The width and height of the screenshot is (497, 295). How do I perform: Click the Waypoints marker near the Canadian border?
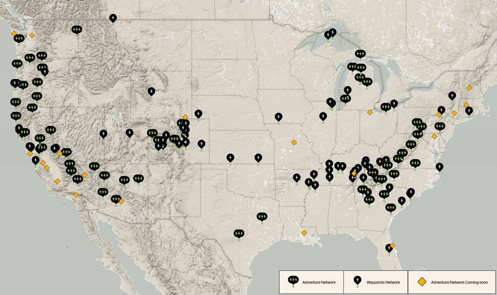tap(113, 18)
